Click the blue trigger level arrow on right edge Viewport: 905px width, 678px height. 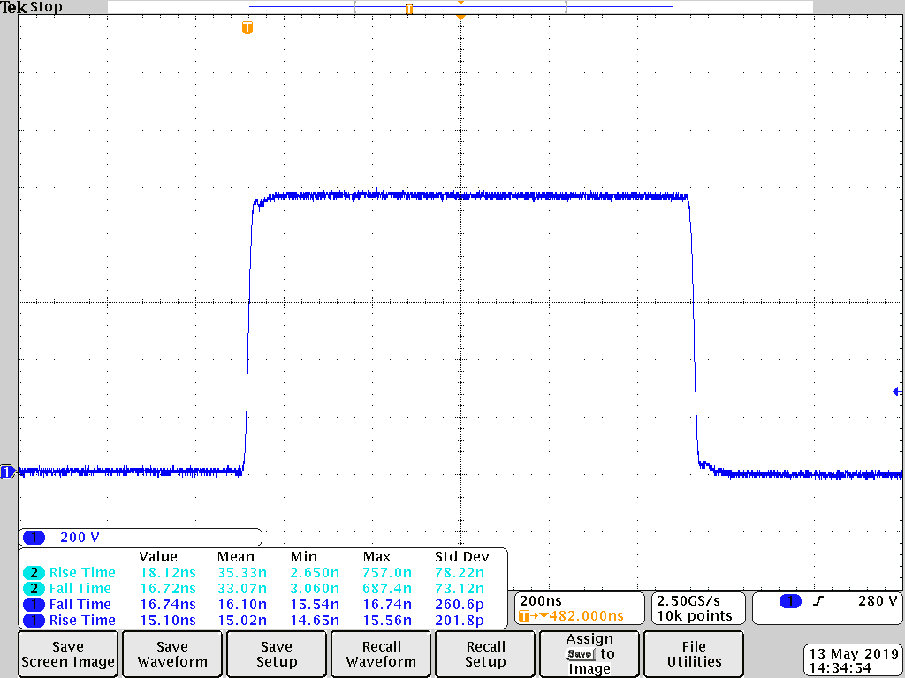click(x=896, y=391)
